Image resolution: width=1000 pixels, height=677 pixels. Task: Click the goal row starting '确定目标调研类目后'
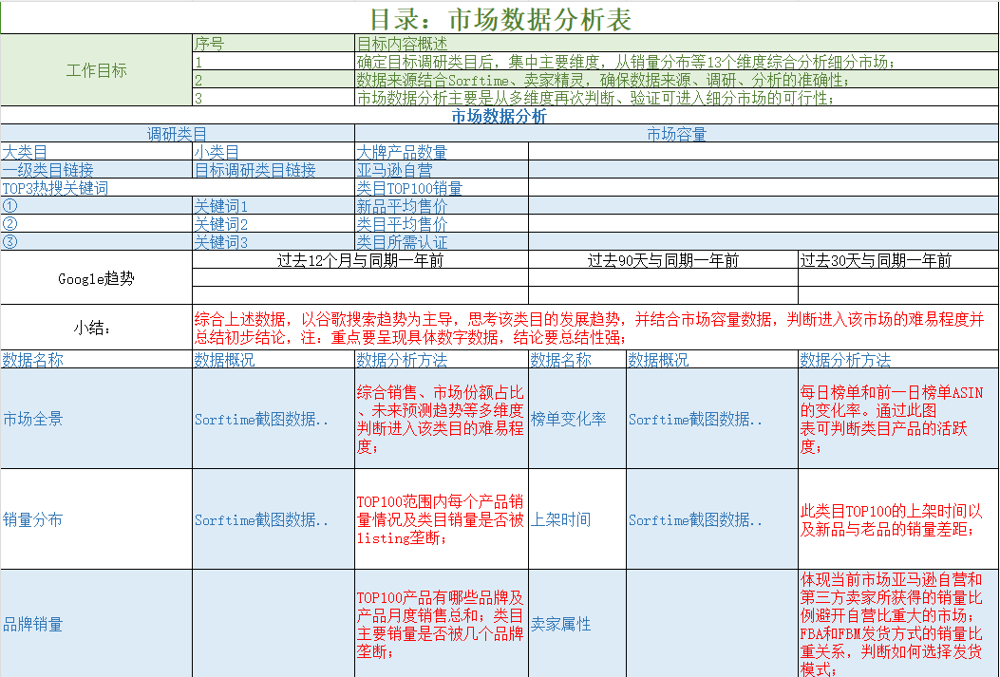[x=677, y=61]
